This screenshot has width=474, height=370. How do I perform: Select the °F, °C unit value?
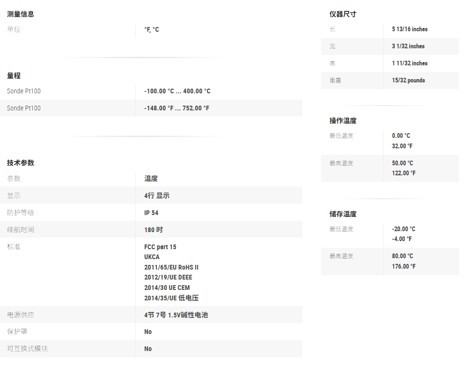click(152, 29)
